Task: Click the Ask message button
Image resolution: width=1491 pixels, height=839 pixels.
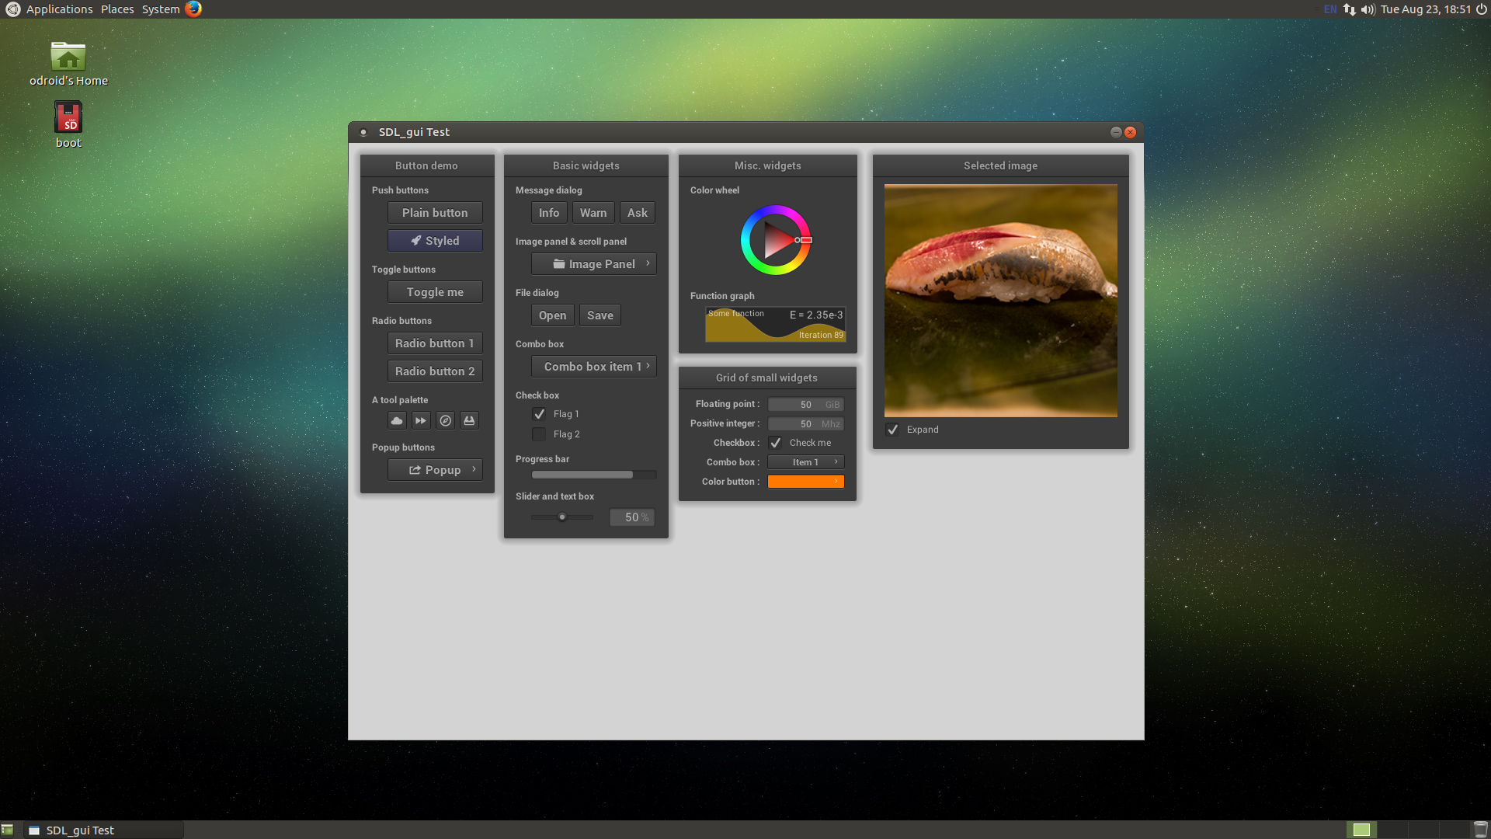Action: (638, 213)
